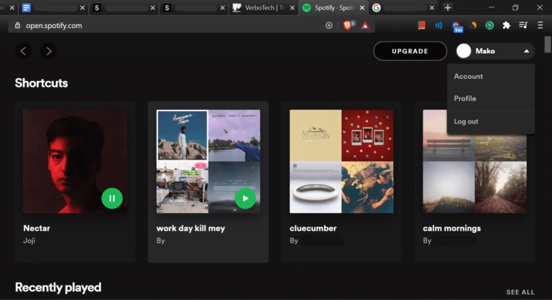Screen dimensions: 552x300
Task: Collapse the Mako user menu arrow
Action: (526, 51)
